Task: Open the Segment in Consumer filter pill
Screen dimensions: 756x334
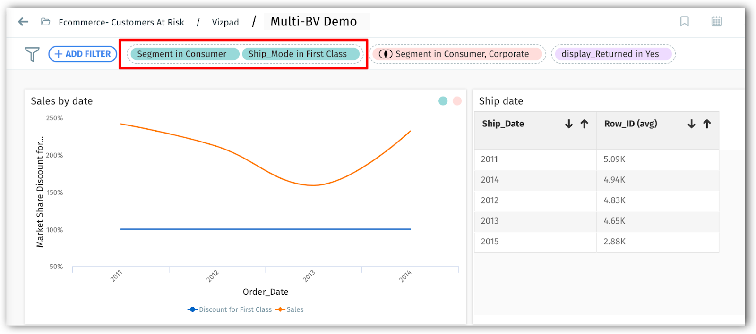Action: click(183, 54)
